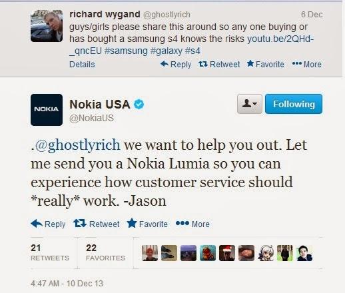Retweet the Nokia USA tweet
Image resolution: width=345 pixels, height=293 pixels.
(96, 224)
